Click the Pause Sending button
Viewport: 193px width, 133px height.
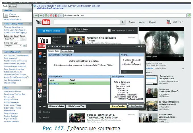pos(119,106)
